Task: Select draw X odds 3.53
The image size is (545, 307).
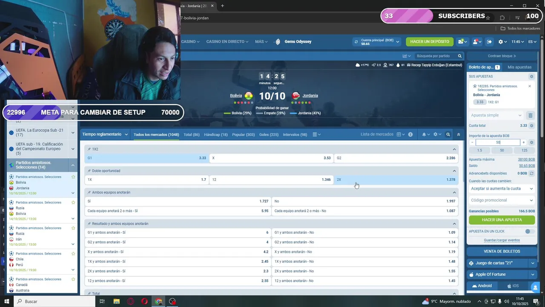Action: coord(271,158)
